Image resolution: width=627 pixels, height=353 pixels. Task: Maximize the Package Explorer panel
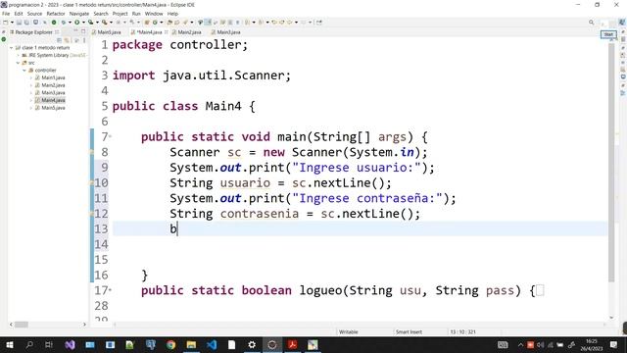point(83,31)
